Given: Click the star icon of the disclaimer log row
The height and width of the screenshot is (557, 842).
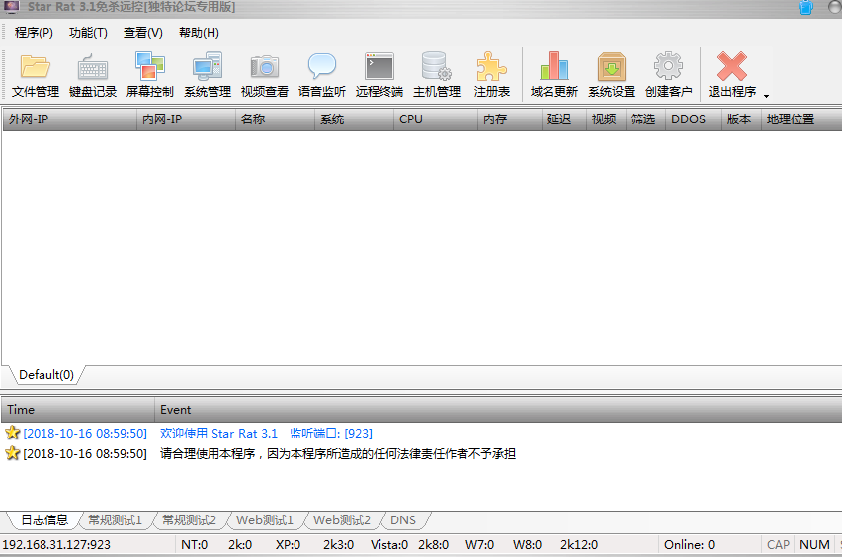Looking at the screenshot, I should (x=12, y=453).
